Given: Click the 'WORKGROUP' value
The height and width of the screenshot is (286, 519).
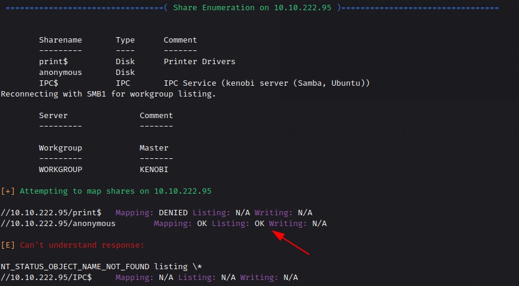Looking at the screenshot, I should pyautogui.click(x=61, y=170).
